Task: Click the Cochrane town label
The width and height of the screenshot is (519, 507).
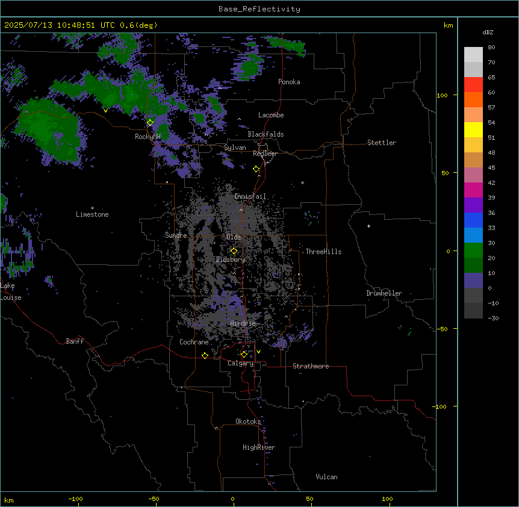Action: tap(194, 342)
